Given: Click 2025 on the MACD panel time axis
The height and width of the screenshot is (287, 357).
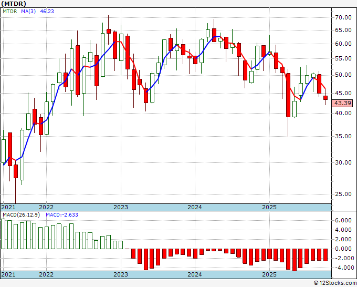Looking at the screenshot, I should [x=269, y=274].
